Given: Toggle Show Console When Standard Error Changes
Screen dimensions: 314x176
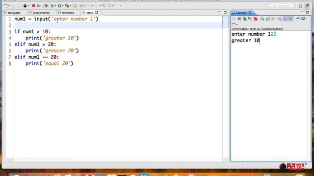Looking at the screenshot, I should click(291, 19).
